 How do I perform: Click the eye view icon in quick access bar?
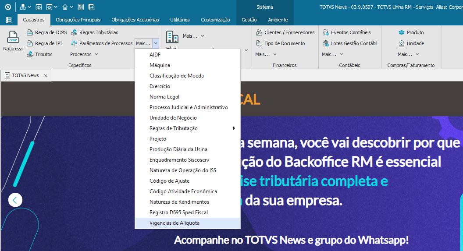(x=39, y=7)
